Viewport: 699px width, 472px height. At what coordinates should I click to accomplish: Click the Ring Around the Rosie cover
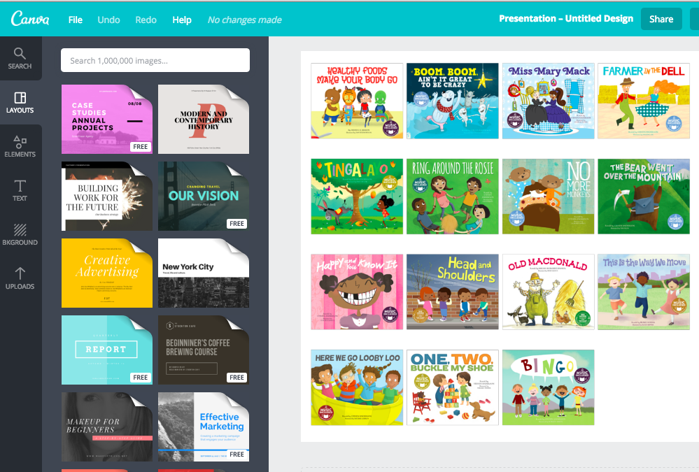point(453,196)
